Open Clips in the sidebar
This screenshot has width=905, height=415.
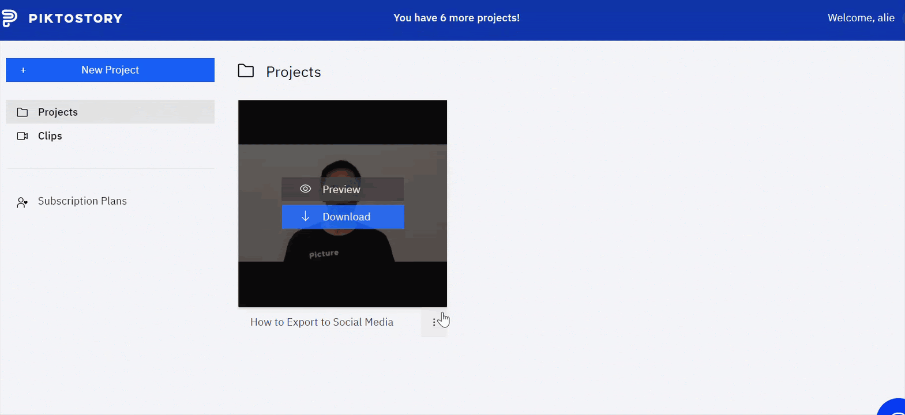click(x=110, y=136)
